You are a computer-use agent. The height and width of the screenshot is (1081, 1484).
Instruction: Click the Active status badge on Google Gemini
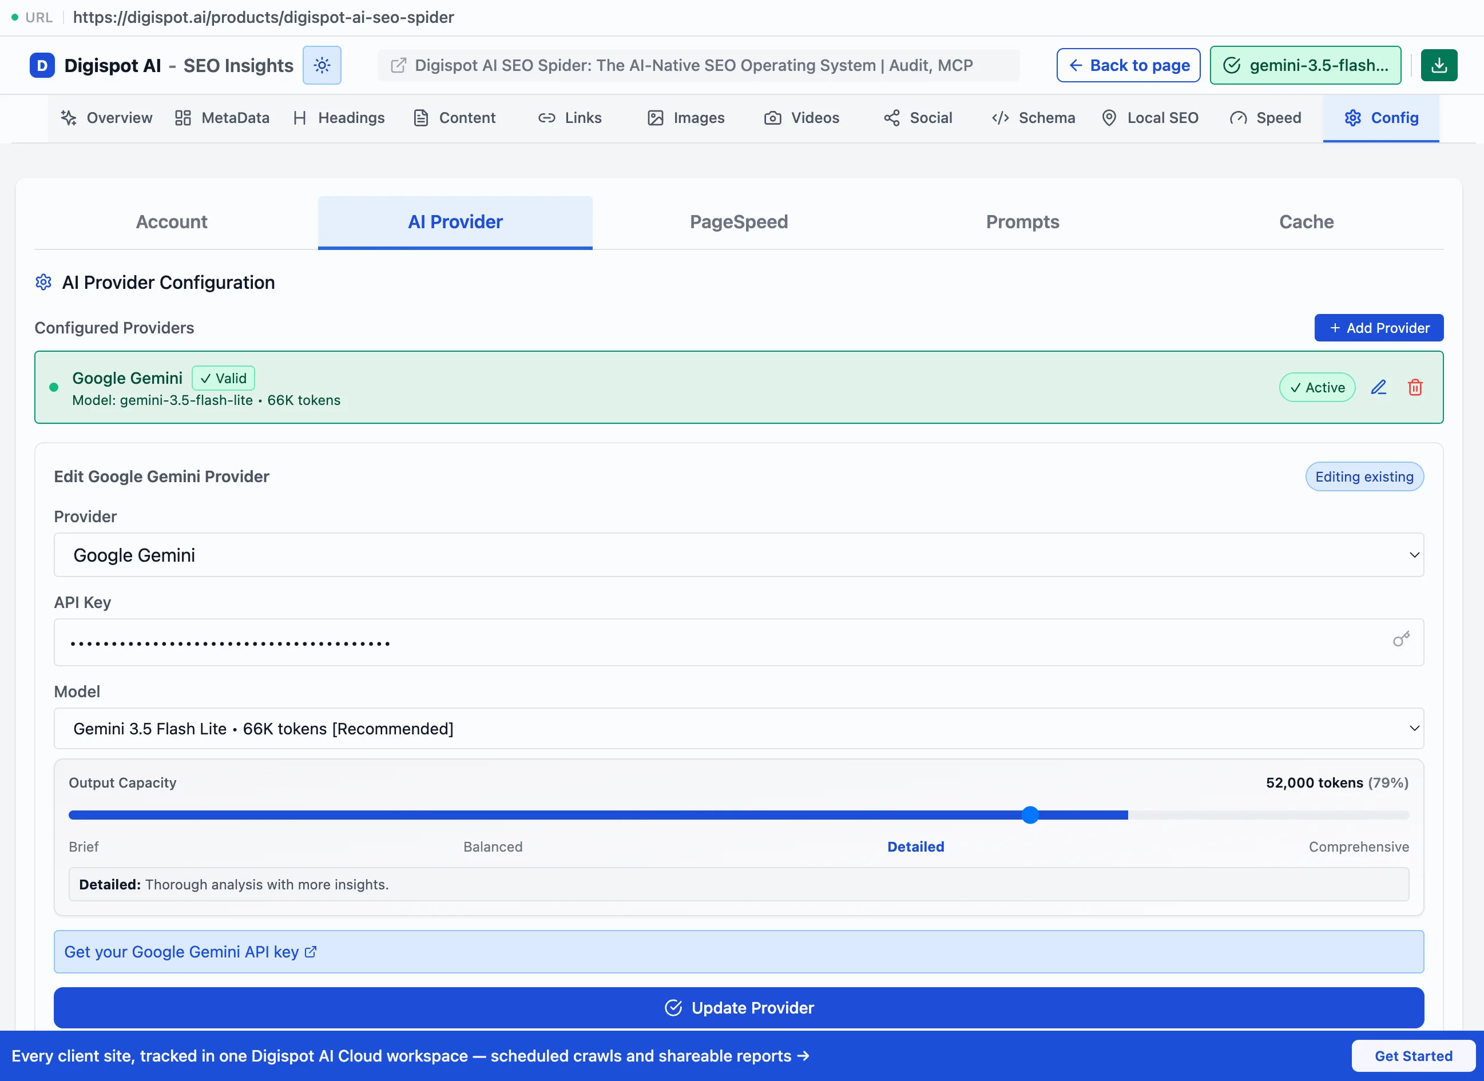[1317, 387]
